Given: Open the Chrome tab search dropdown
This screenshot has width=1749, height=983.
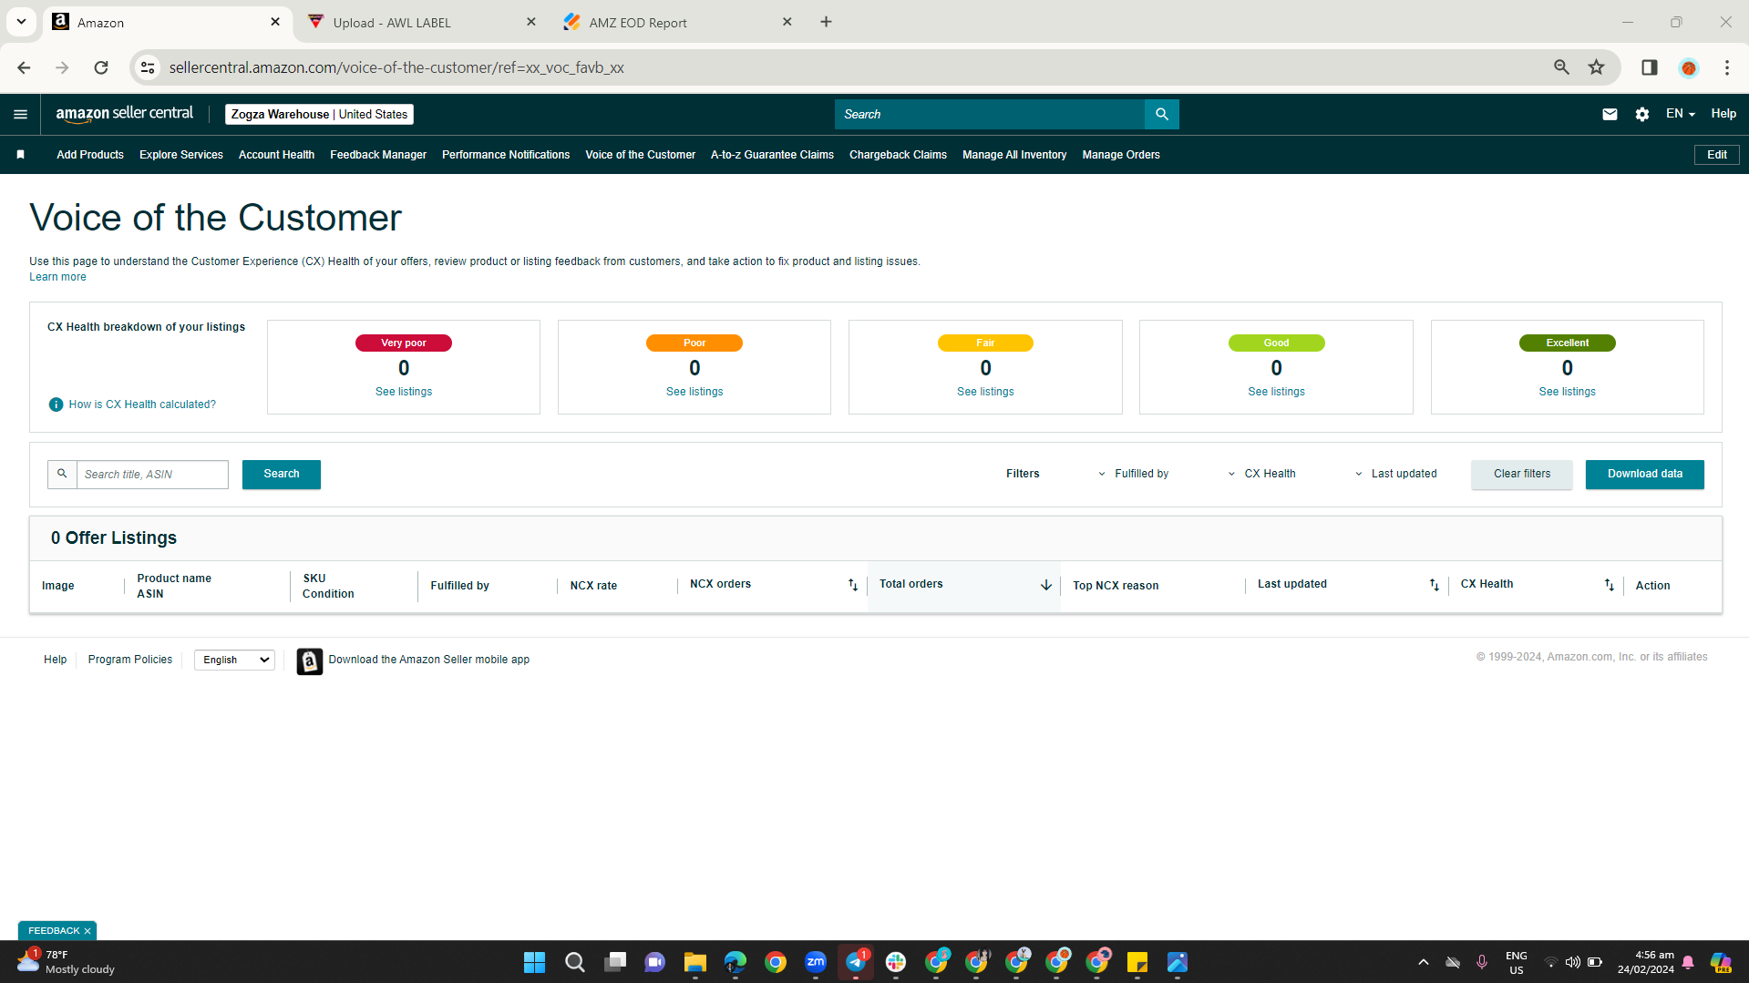Looking at the screenshot, I should click(21, 22).
